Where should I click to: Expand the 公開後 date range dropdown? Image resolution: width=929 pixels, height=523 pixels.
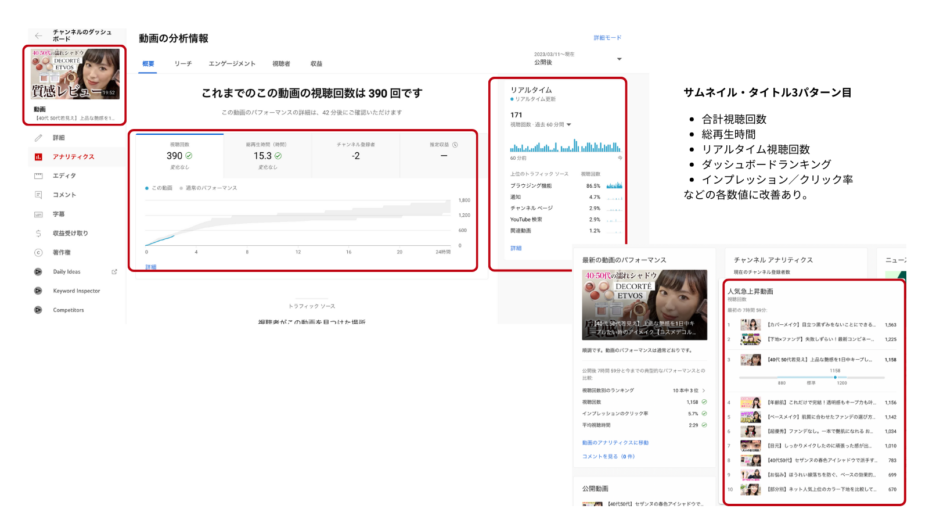pyautogui.click(x=619, y=59)
